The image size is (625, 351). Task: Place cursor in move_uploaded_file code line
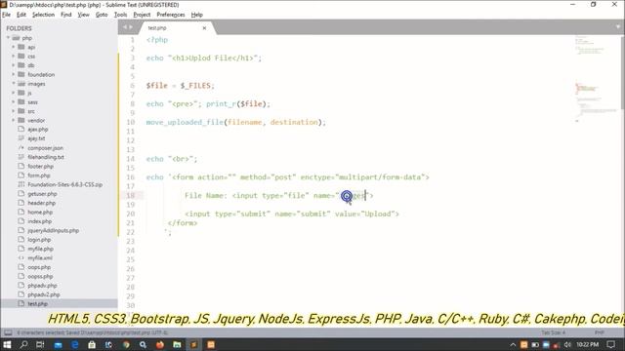[x=235, y=122]
